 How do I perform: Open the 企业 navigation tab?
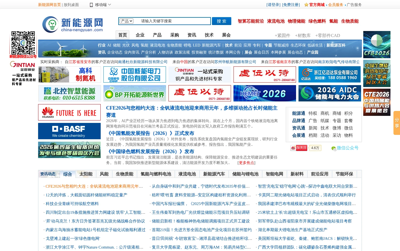[140, 35]
